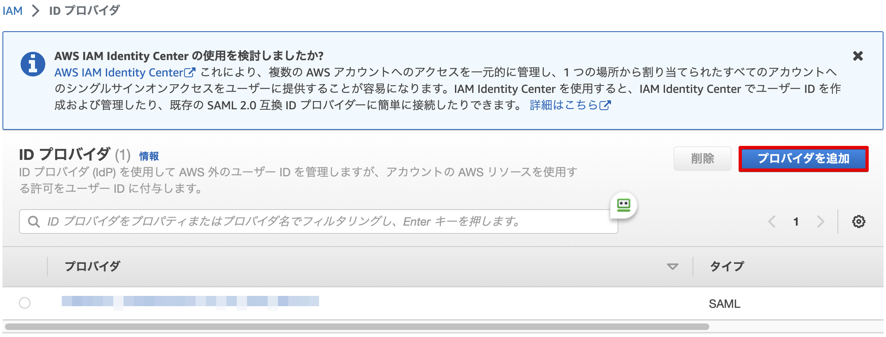This screenshot has width=886, height=337.
Task: Click external link icon next to 詳細はこちら
Action: point(605,106)
